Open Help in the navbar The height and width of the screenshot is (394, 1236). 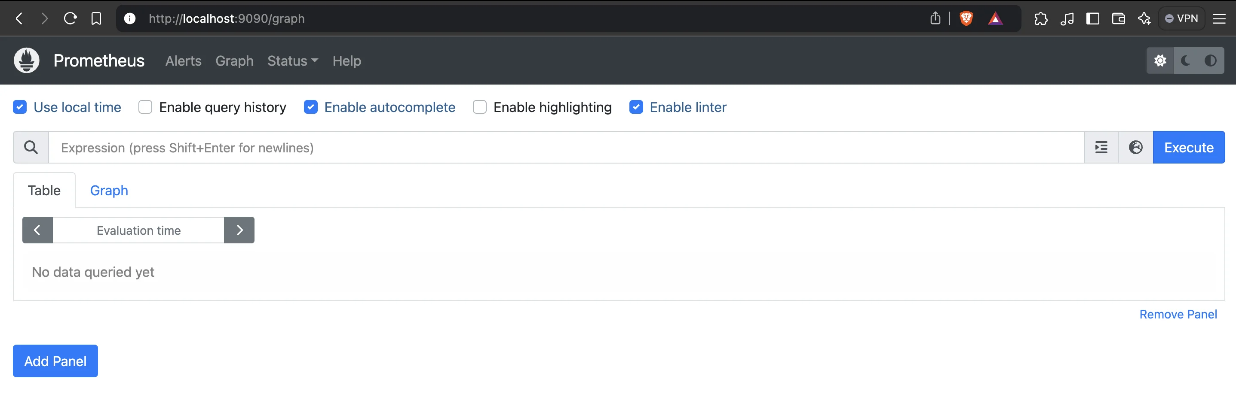point(347,61)
